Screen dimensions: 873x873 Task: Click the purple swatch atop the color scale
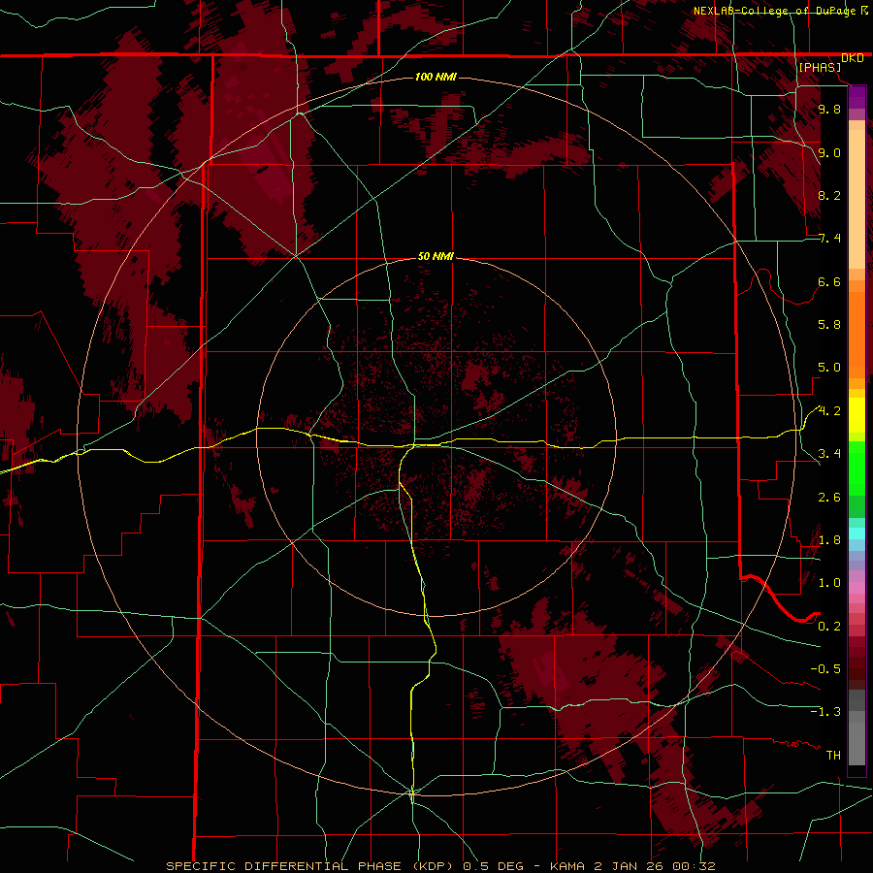(x=857, y=97)
